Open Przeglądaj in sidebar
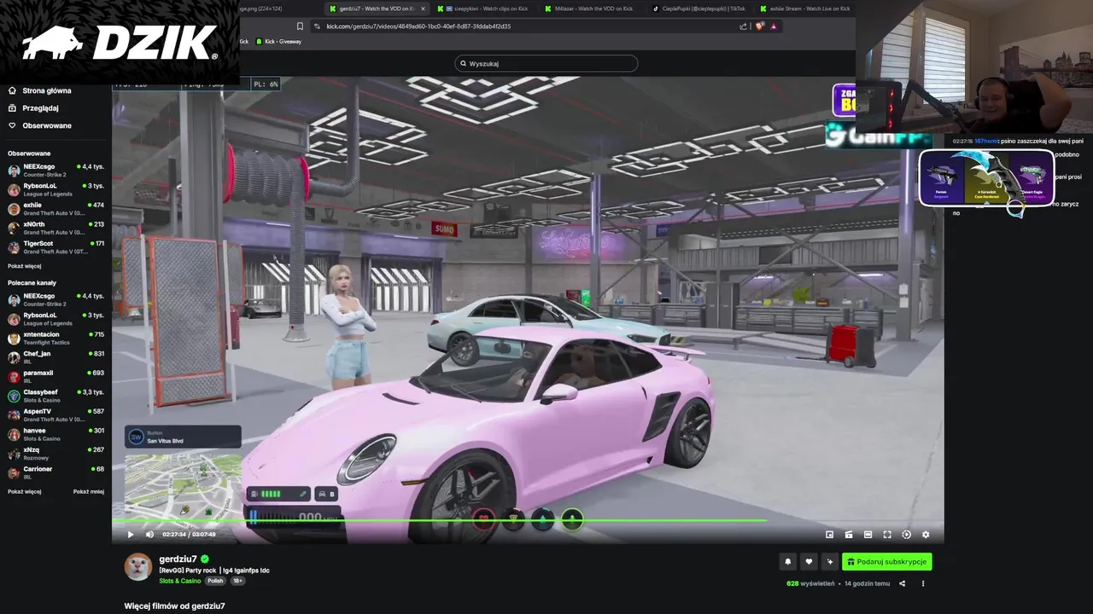Screen dimensions: 1093x614 click(41, 108)
